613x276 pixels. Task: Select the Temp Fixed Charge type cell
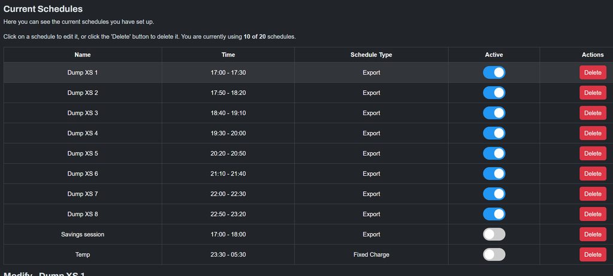click(371, 254)
